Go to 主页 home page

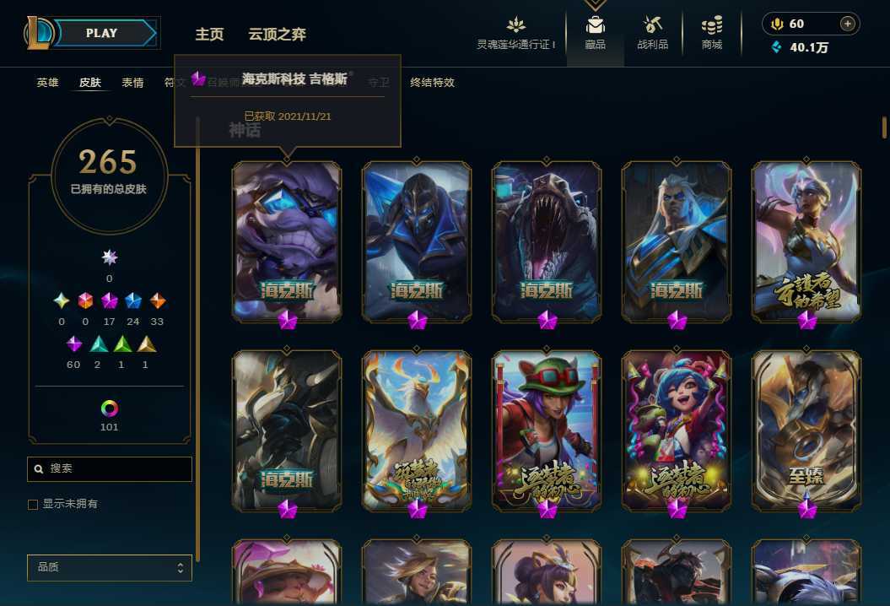pyautogui.click(x=209, y=34)
